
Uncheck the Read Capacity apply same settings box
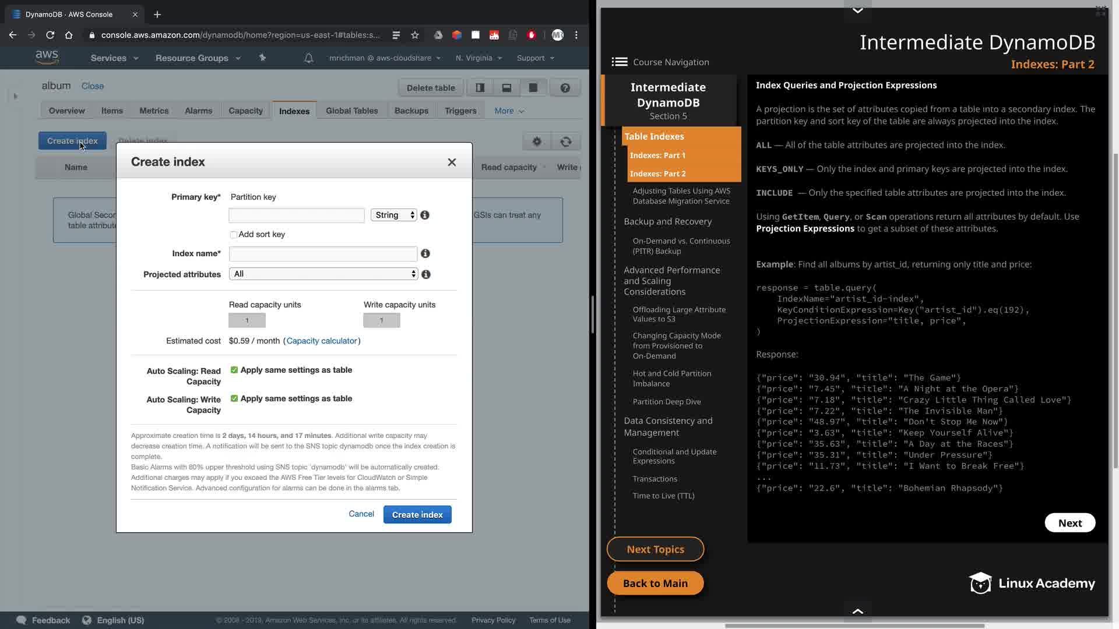click(x=234, y=370)
